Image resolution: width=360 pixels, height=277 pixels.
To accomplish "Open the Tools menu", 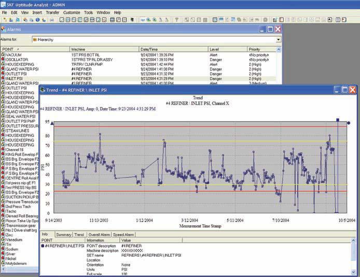I will [x=88, y=12].
